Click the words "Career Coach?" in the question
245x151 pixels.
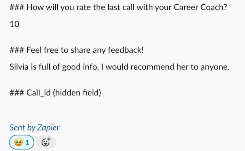(x=201, y=7)
